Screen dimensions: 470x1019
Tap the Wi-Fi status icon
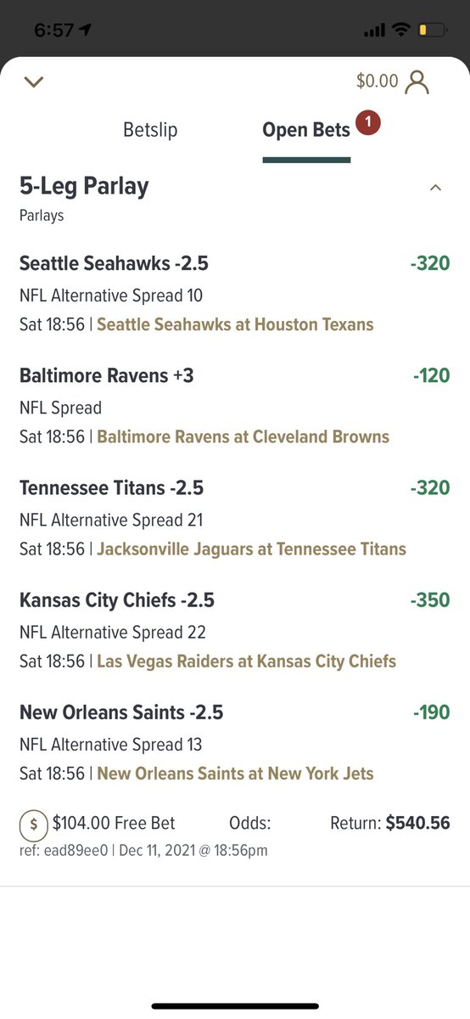400,31
